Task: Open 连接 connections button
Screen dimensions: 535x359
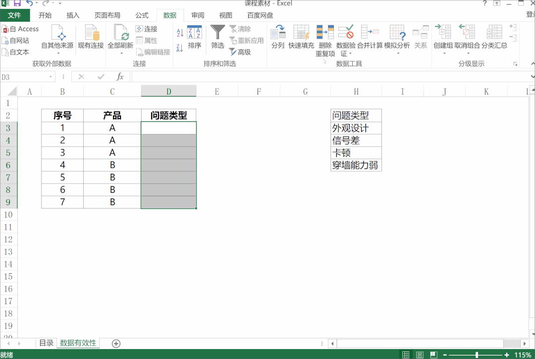Action: coord(146,29)
